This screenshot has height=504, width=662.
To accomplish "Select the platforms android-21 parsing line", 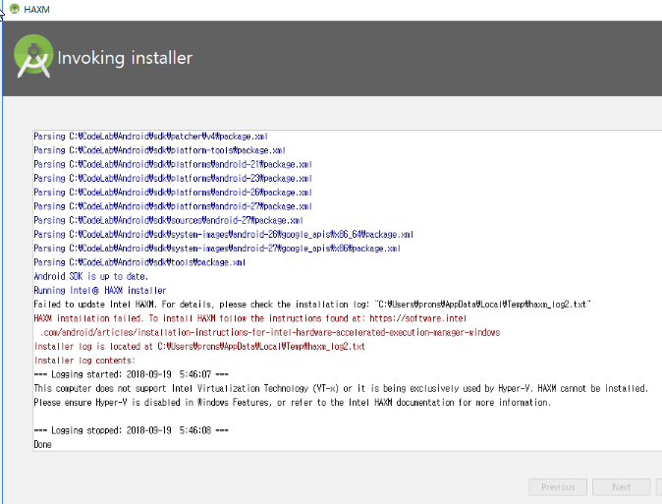I will point(173,164).
